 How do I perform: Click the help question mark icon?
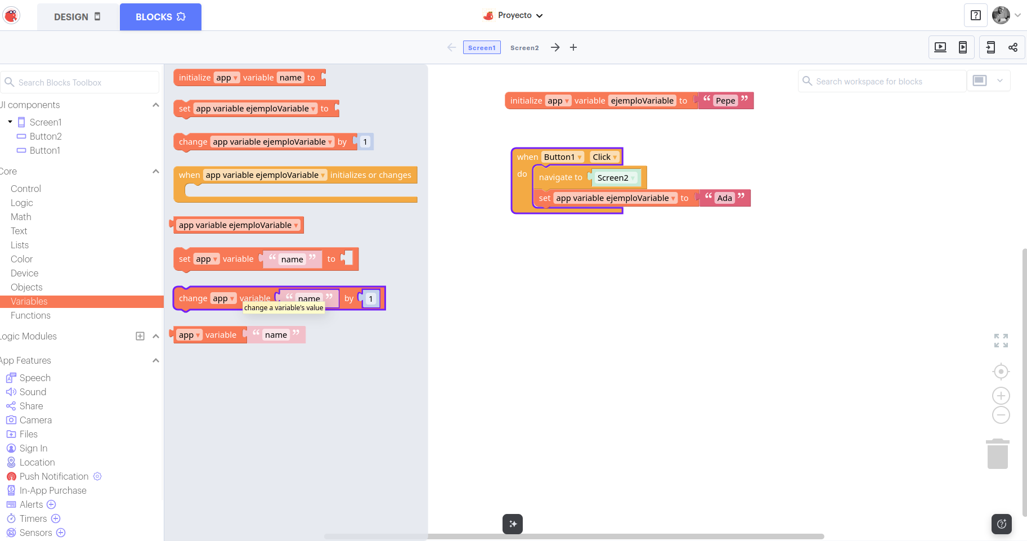point(976,16)
